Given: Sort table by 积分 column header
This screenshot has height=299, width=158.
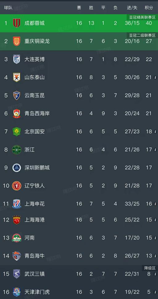Looking at the screenshot, I should click(149, 8).
